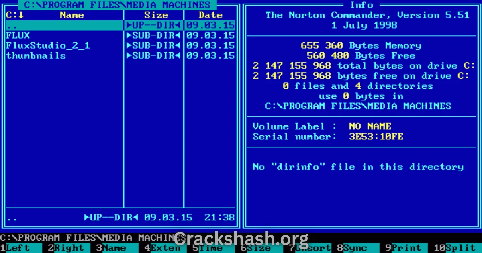Select the FluxStudio_2_1 directory
The width and height of the screenshot is (482, 253).
[120, 45]
